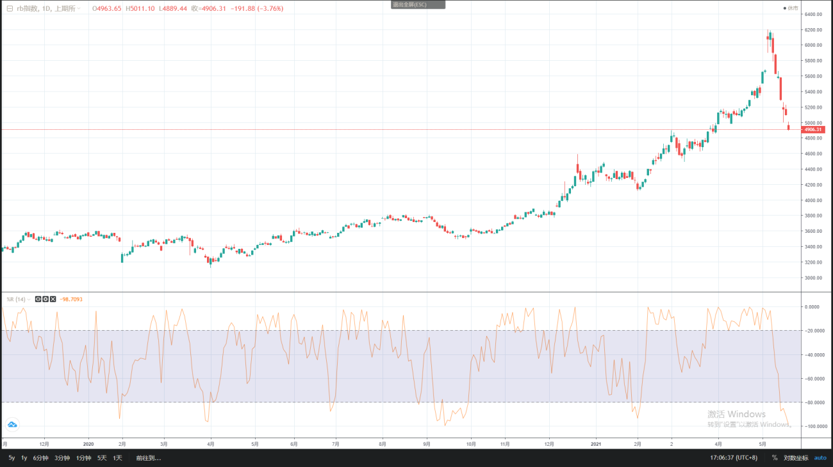Open the 前往到... go-to date dialog
Screen dimensions: 833x467
(x=149, y=457)
